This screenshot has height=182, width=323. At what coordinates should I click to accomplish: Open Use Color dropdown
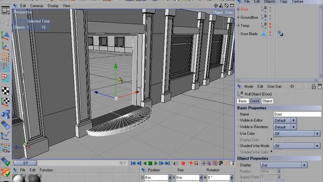click(x=297, y=133)
